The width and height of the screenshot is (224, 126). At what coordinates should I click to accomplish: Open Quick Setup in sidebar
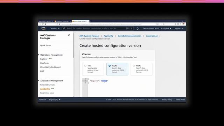(x=45, y=45)
